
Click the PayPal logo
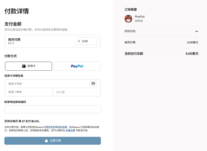77,66
